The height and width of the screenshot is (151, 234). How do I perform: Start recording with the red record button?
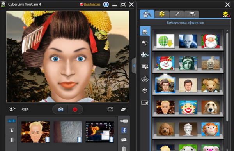75,109
